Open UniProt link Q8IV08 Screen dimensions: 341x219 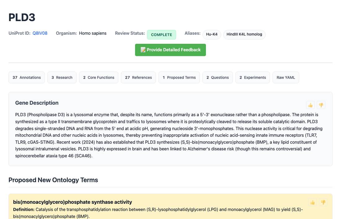(40, 33)
